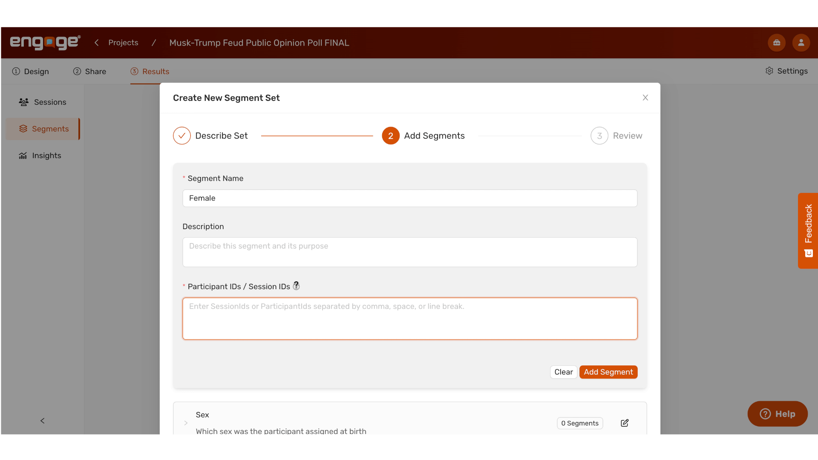Open the Projects breadcrumb link
This screenshot has height=460, width=818.
coord(123,43)
